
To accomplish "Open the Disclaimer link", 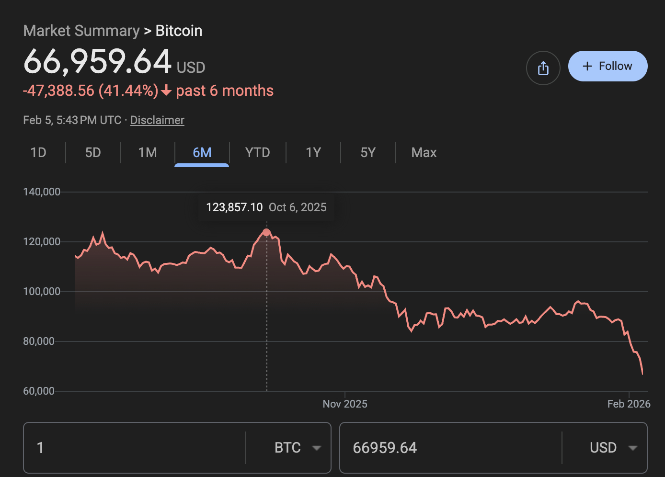I will (x=157, y=120).
